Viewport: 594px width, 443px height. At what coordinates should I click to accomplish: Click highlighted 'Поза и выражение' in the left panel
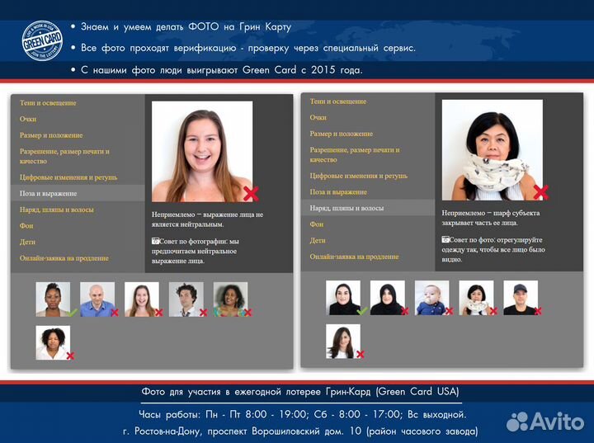point(78,193)
